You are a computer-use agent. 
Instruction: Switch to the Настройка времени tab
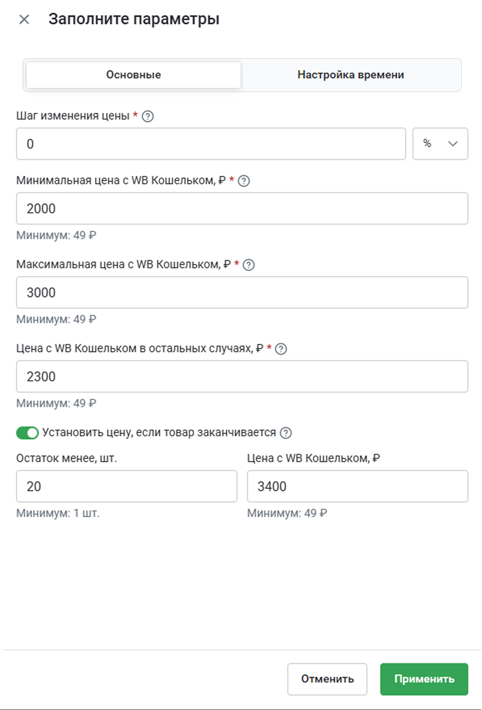350,75
